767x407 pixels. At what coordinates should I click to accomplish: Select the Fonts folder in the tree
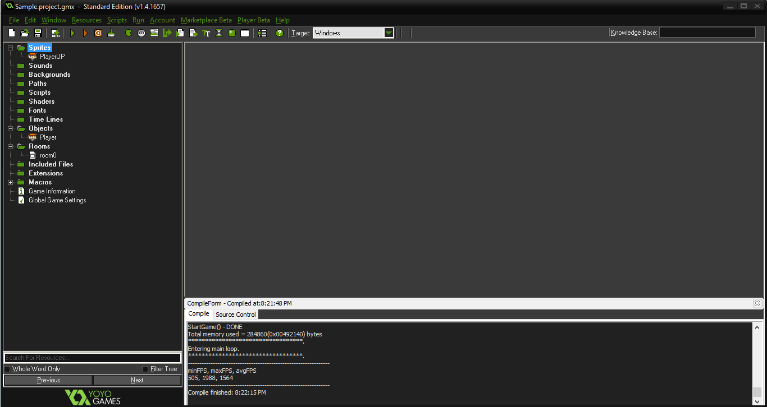(38, 110)
